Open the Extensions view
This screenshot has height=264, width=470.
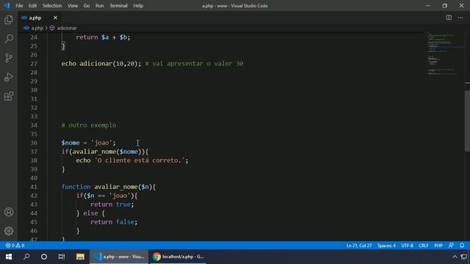pyautogui.click(x=9, y=96)
